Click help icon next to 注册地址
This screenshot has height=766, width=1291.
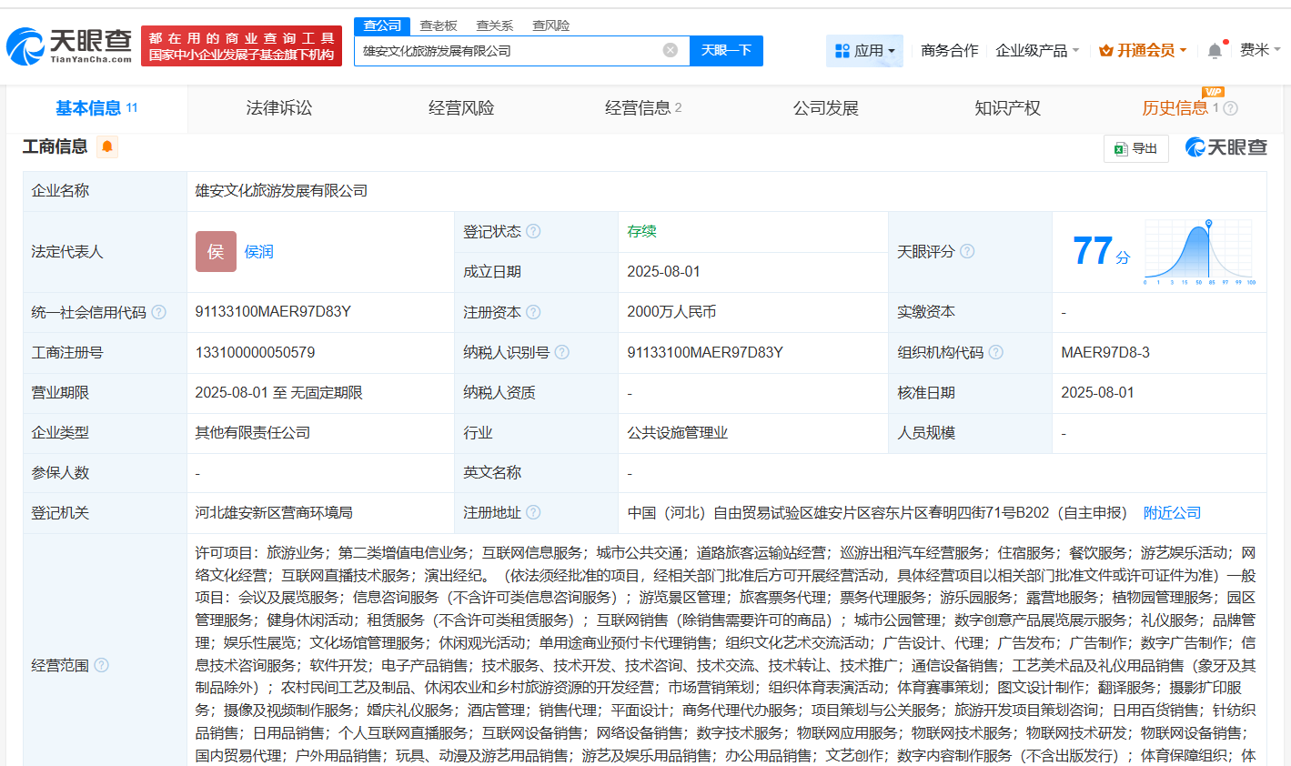pyautogui.click(x=534, y=512)
